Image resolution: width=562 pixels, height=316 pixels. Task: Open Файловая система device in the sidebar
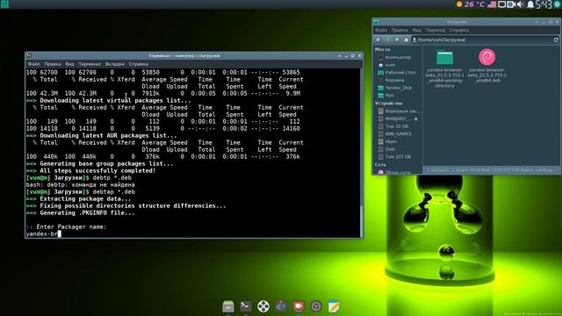point(402,111)
